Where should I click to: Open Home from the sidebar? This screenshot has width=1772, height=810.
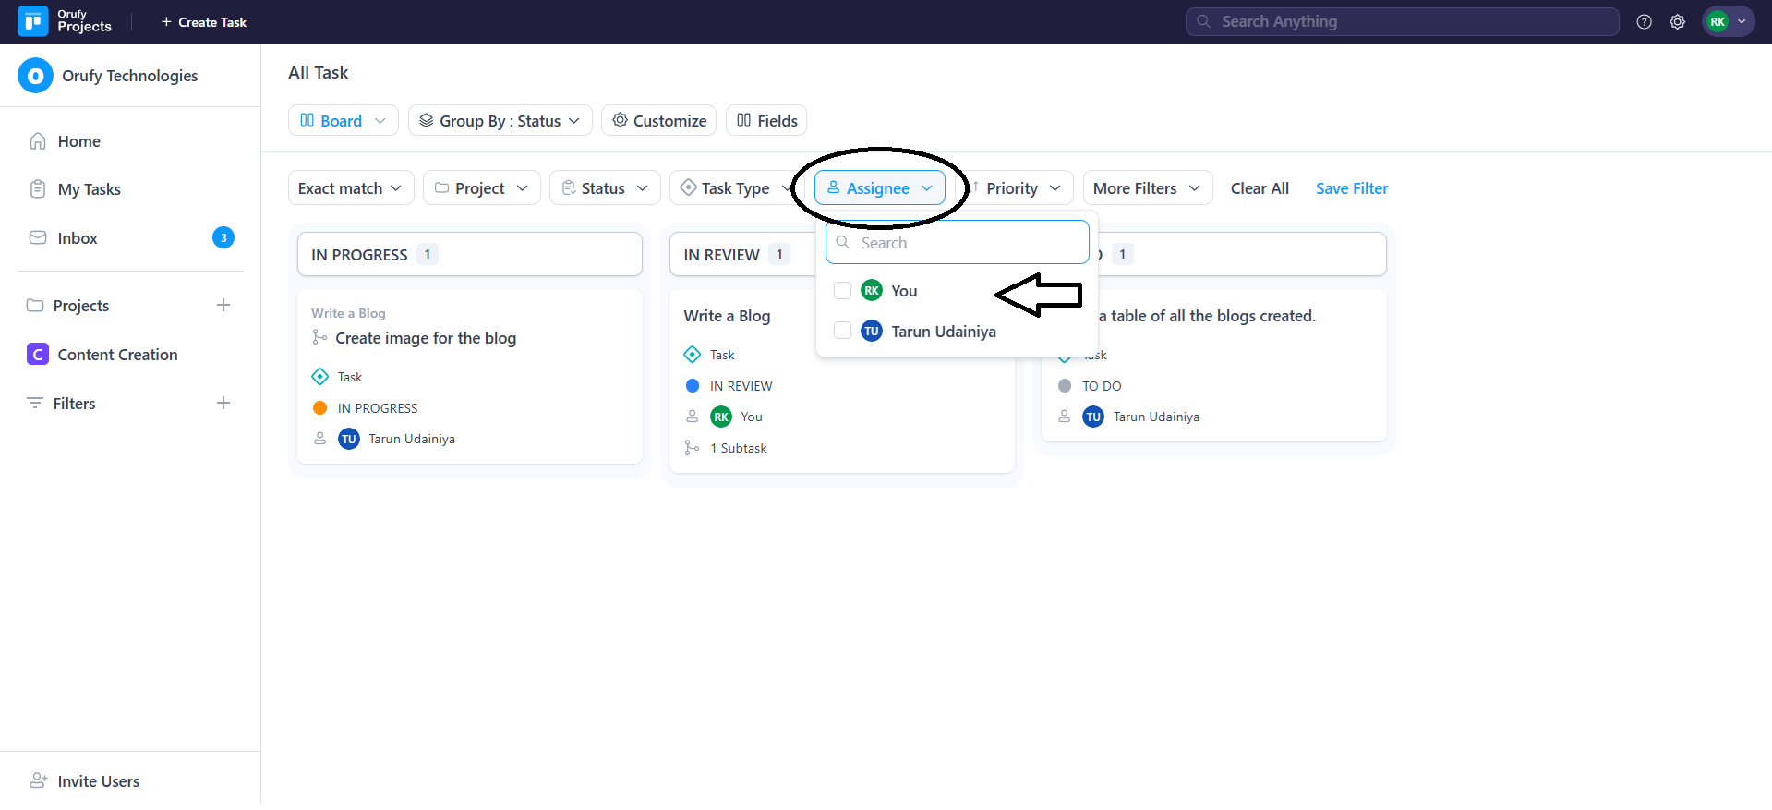point(78,141)
